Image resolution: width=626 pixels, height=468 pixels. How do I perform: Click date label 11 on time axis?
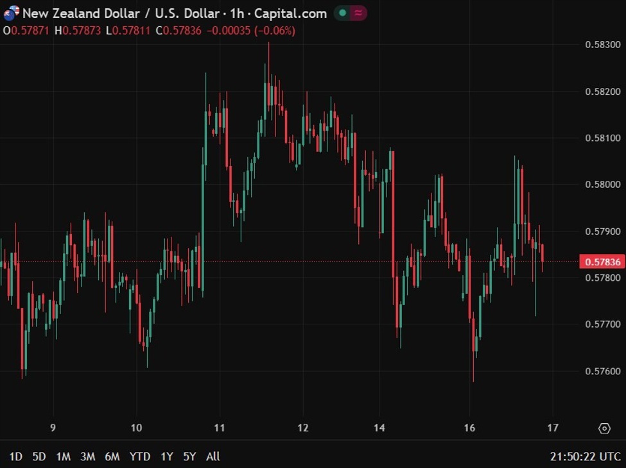click(x=220, y=428)
